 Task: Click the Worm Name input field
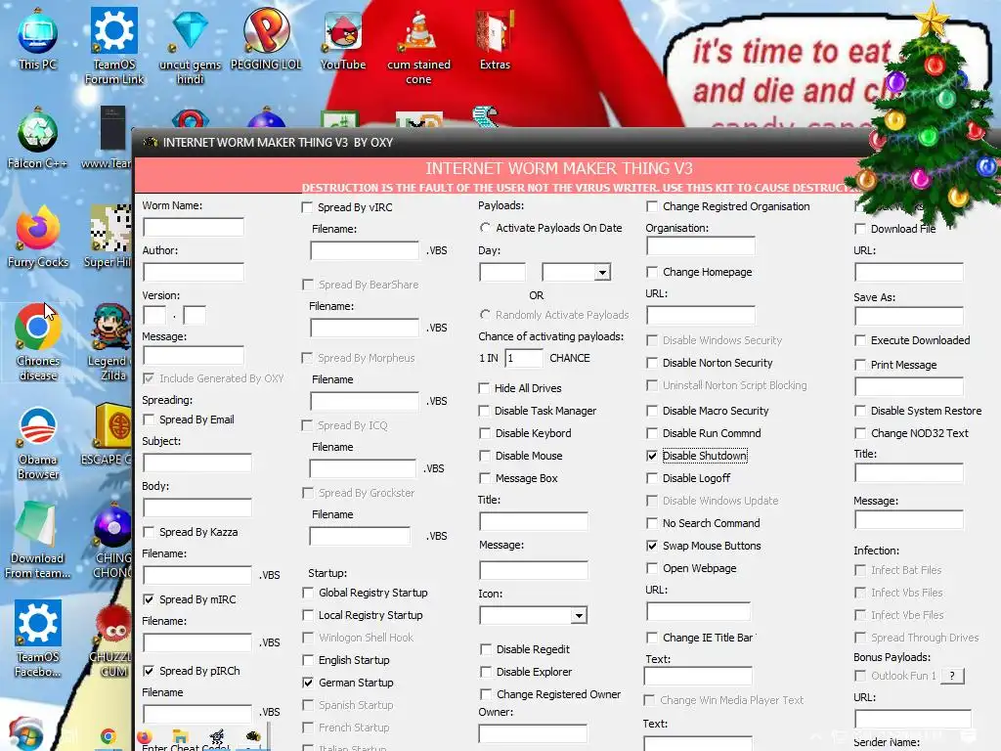(194, 227)
